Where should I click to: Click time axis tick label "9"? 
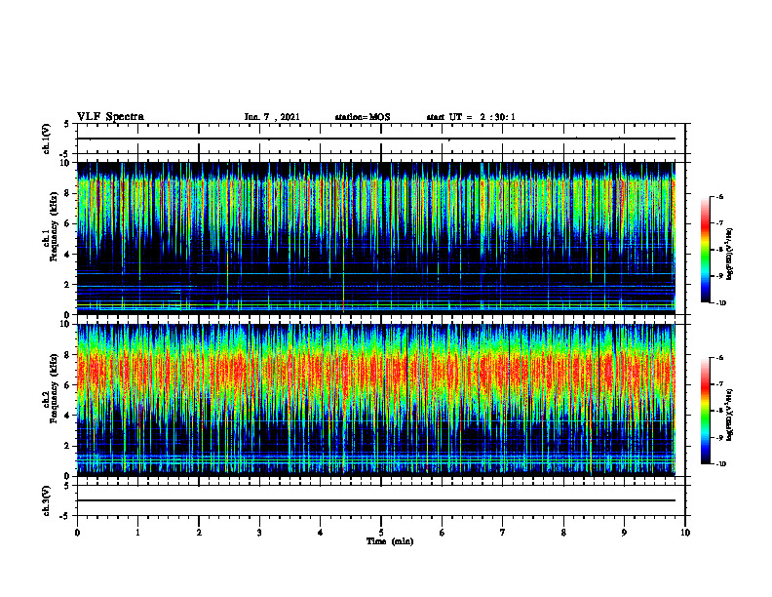(x=624, y=533)
